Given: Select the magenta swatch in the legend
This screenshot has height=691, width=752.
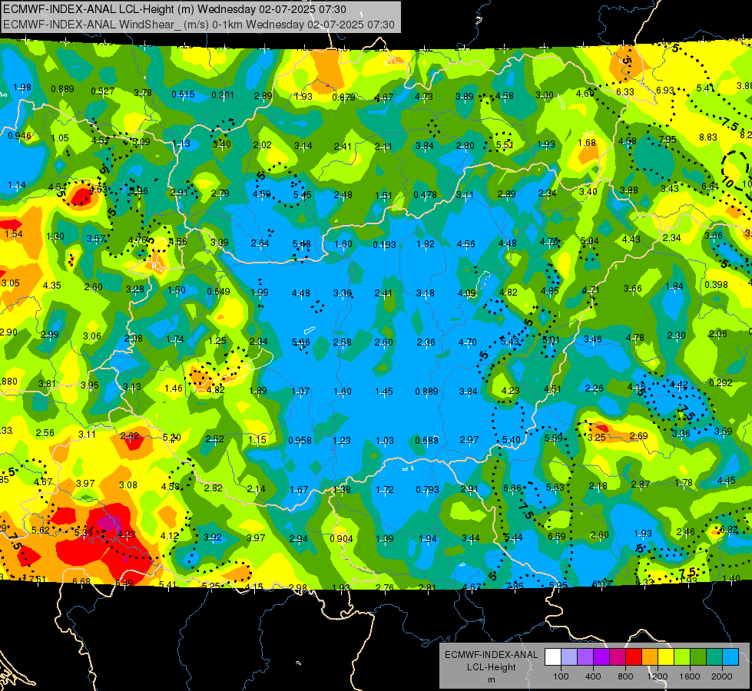Looking at the screenshot, I should [x=618, y=657].
